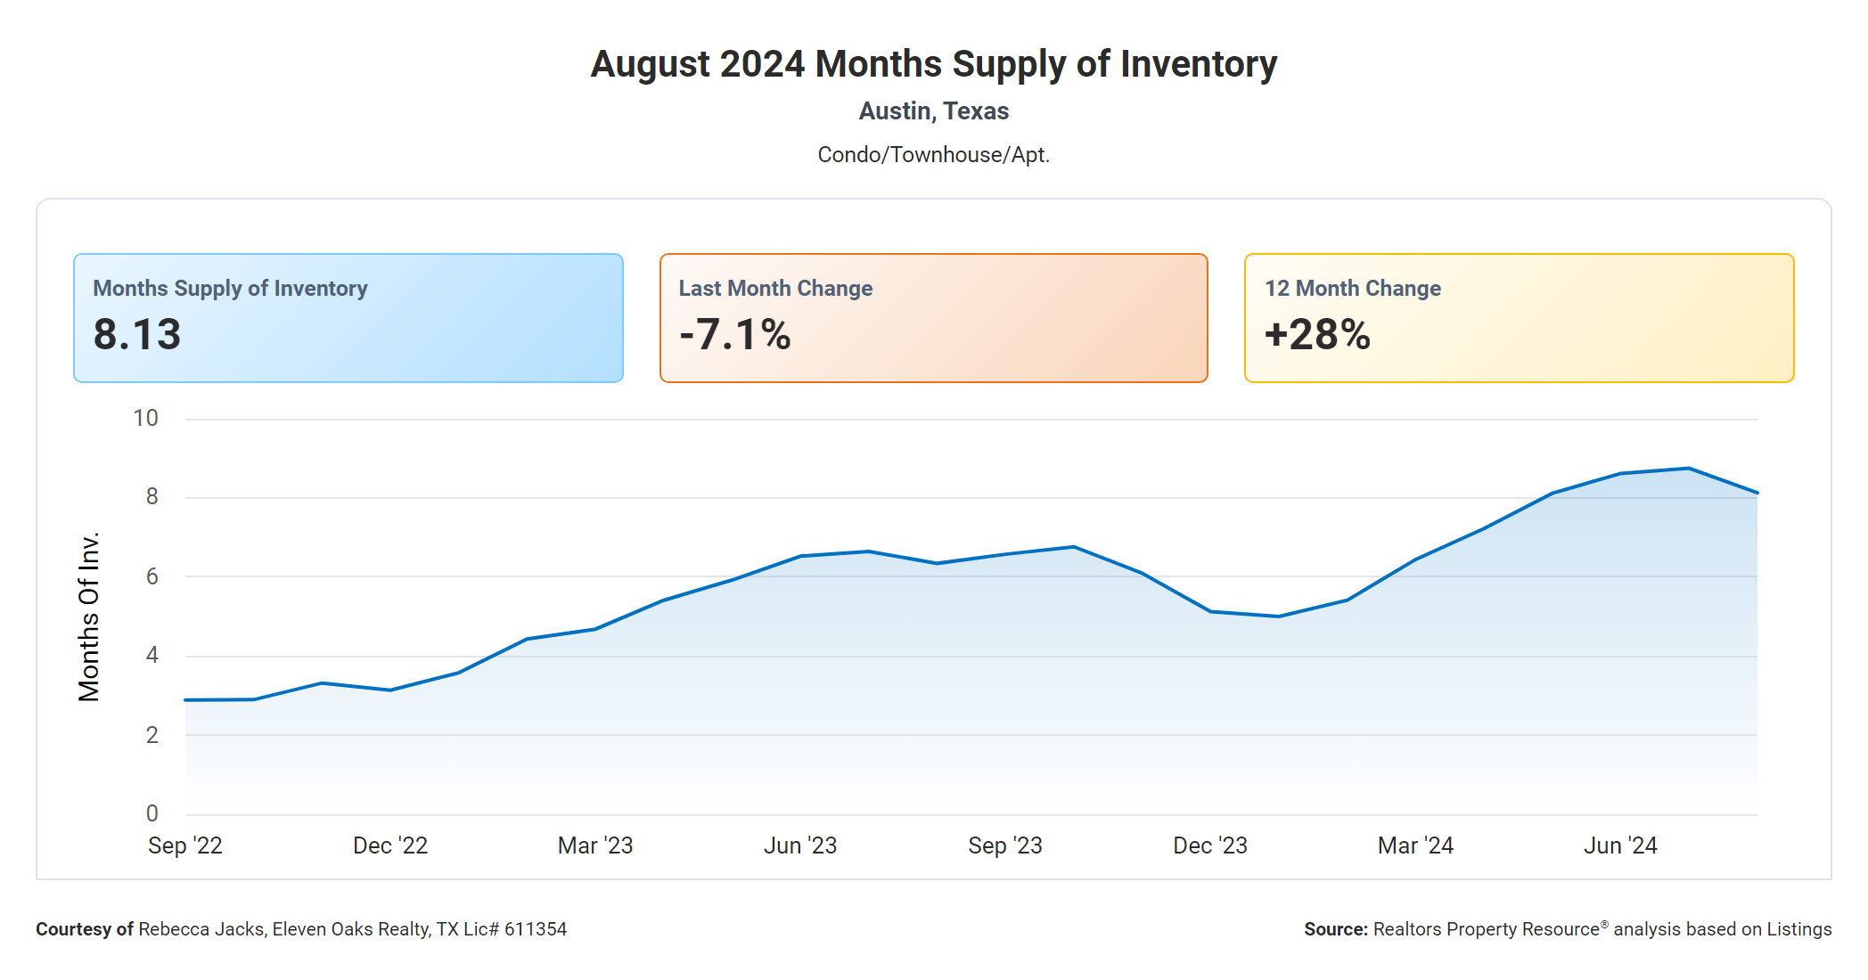Click the Austin, Texas subtitle

tap(933, 111)
